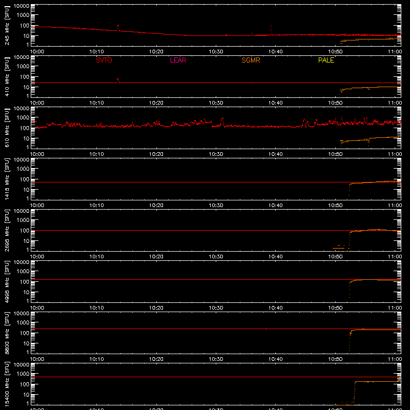Select the 4995 MHz [SFU] axis title
The image size is (410, 410).
(x=7, y=281)
